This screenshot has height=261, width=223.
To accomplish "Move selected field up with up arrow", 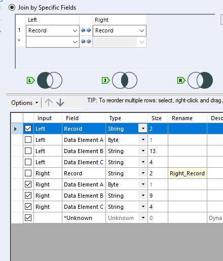I will pyautogui.click(x=49, y=102).
